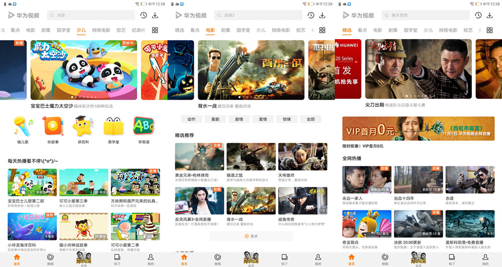The width and height of the screenshot is (502, 267).
Task: Filter movies by 喜剧 genre
Action: click(215, 119)
